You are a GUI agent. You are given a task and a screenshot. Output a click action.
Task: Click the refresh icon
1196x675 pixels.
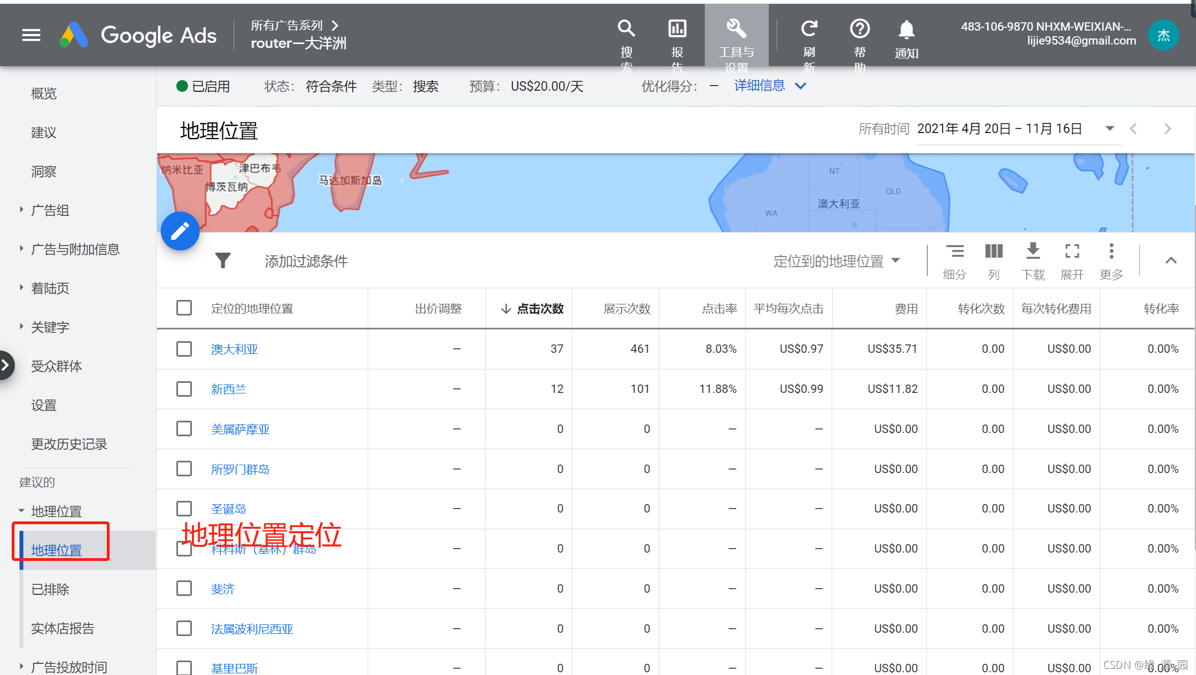[x=809, y=29]
